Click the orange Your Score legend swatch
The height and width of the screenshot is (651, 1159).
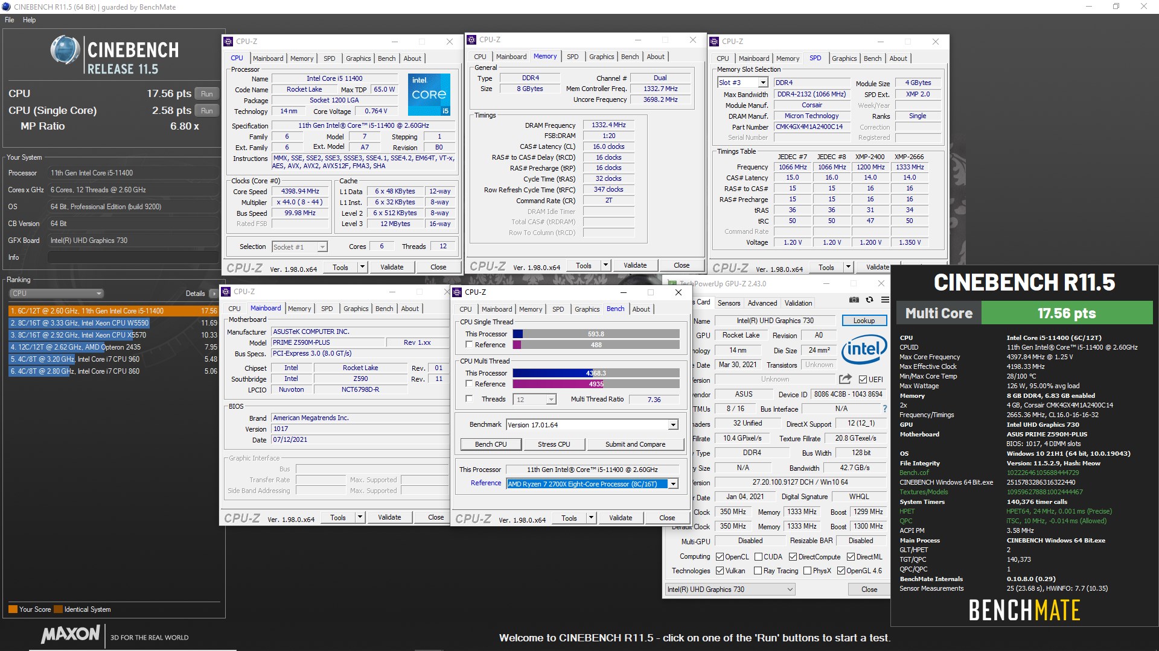pyautogui.click(x=13, y=609)
